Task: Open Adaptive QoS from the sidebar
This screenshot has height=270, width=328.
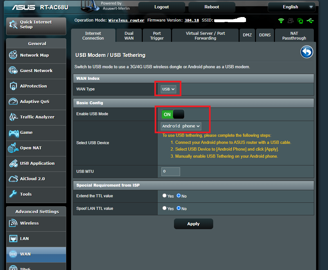Action: click(x=36, y=101)
